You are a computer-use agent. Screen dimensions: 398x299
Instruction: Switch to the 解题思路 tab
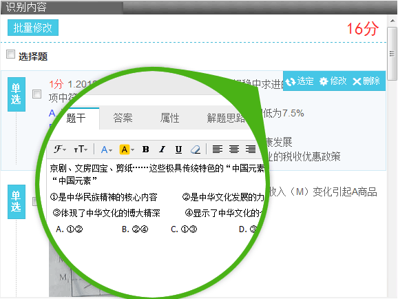tap(226, 118)
